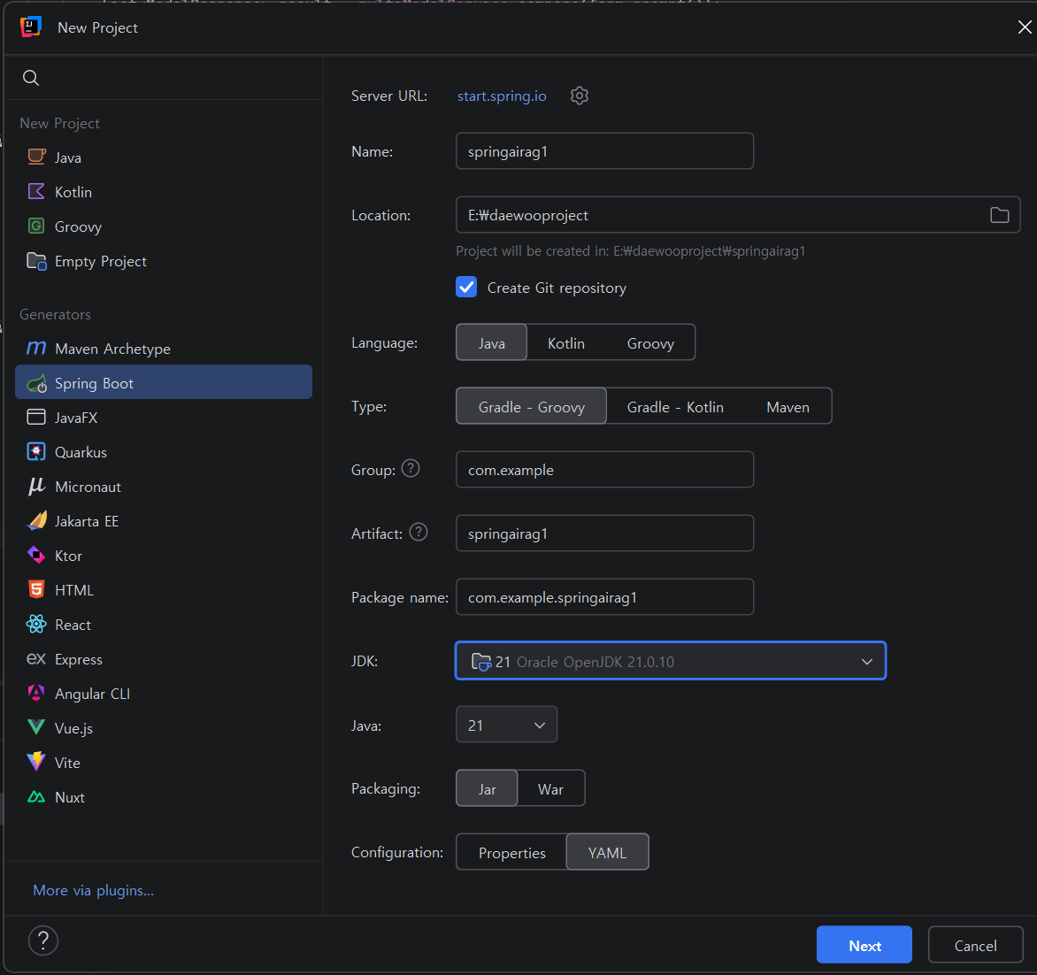Set Type to Gradle - Kotlin

675,406
